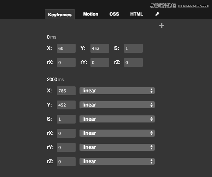Viewport: 212px width, 177px height.
Task: Open rZ easing dropdown at 2000ms
Action: [x=117, y=161]
